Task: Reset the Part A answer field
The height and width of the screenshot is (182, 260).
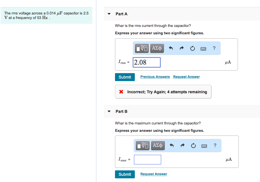Action: (x=192, y=48)
